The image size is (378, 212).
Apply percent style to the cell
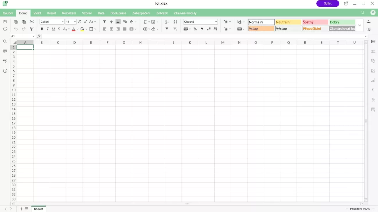coord(195,29)
